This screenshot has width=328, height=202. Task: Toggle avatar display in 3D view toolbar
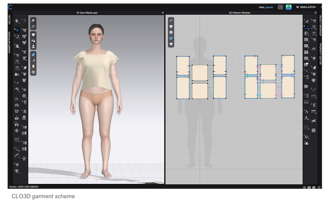(x=33, y=46)
